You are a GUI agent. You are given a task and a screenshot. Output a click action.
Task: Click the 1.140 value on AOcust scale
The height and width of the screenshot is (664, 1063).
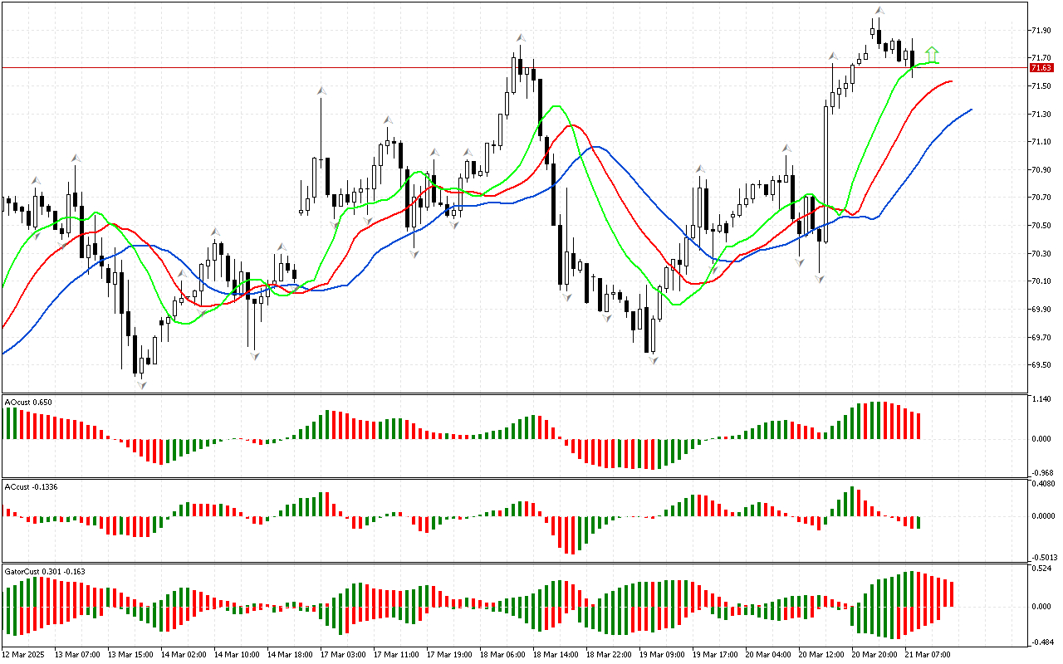(x=1041, y=399)
